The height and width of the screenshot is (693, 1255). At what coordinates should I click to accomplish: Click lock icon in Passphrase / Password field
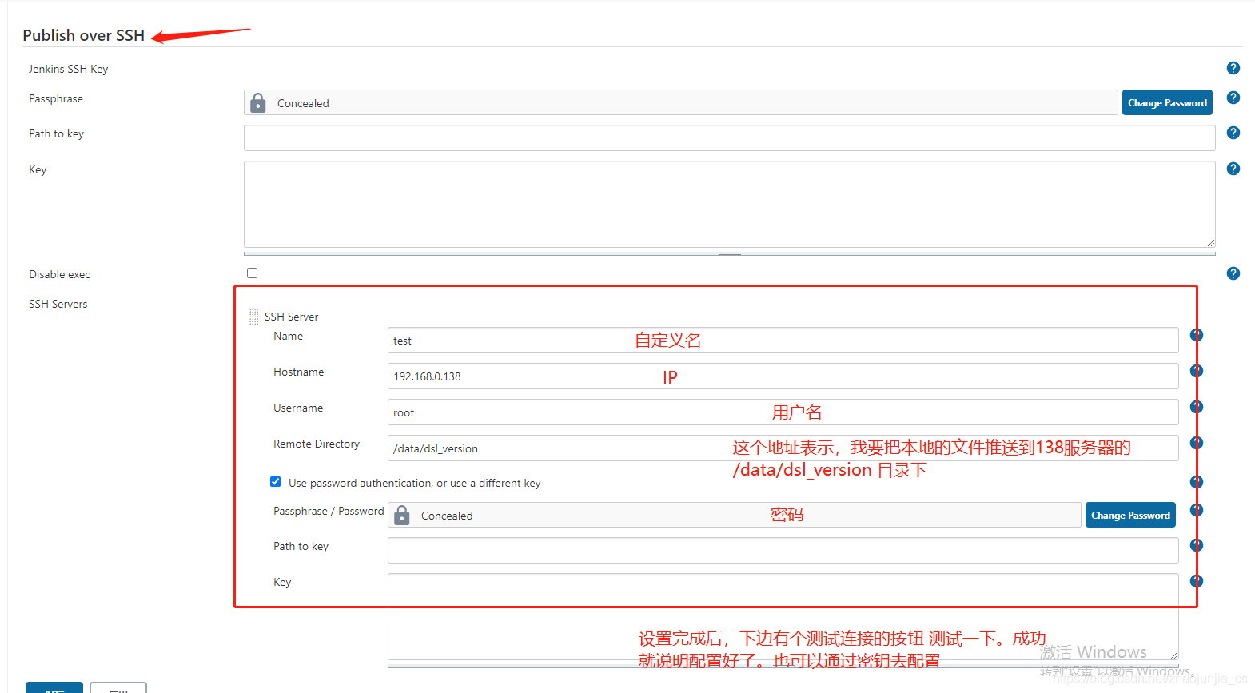(x=402, y=515)
